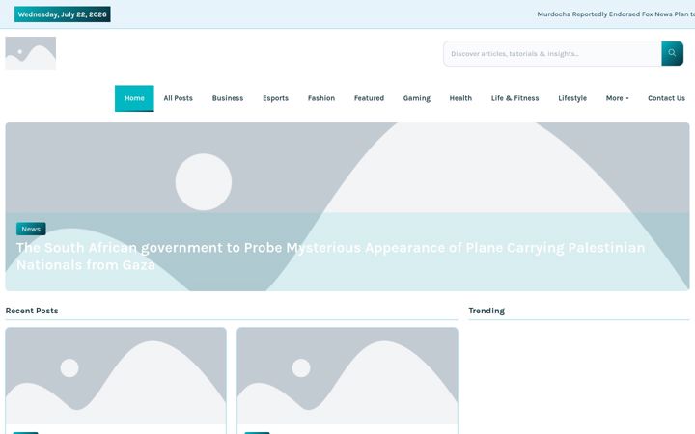Open the South African government headline
This screenshot has height=434, width=695.
[x=331, y=256]
